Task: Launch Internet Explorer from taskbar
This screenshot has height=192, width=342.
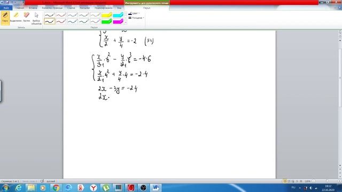Action: (18, 188)
